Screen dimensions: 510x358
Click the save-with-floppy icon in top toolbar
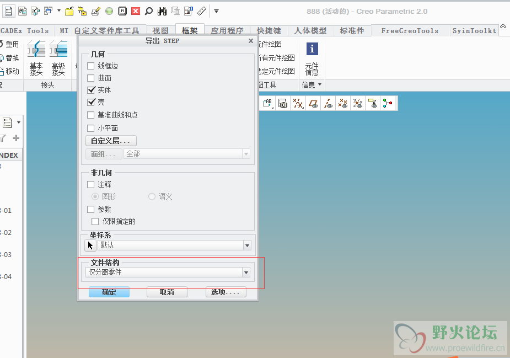click(x=23, y=12)
